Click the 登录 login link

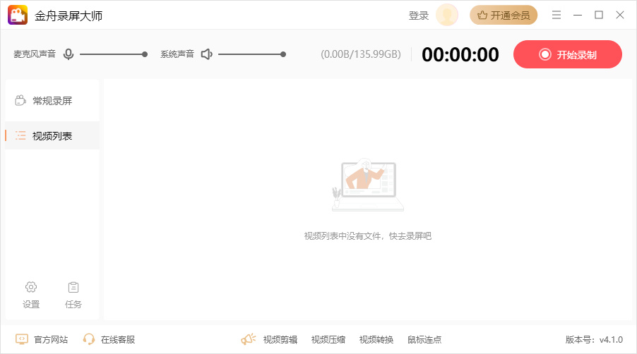419,16
